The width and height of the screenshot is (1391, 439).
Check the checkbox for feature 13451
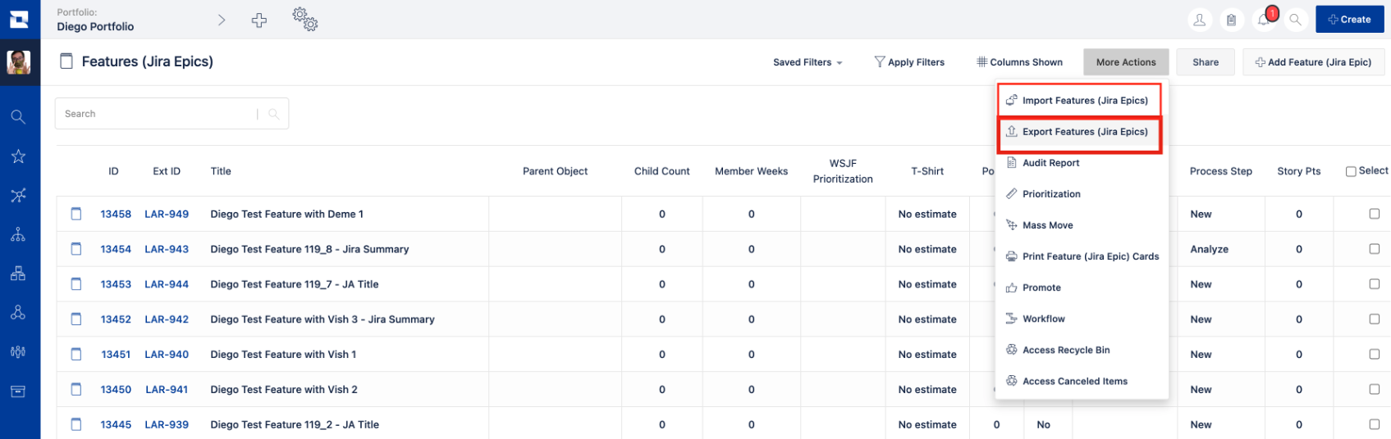(x=1375, y=355)
